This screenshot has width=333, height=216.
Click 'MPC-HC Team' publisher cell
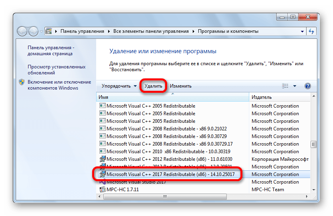point(268,190)
